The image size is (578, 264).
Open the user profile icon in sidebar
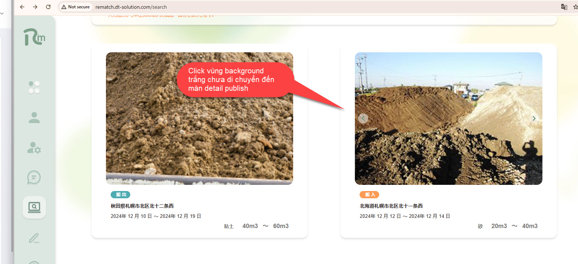click(34, 118)
